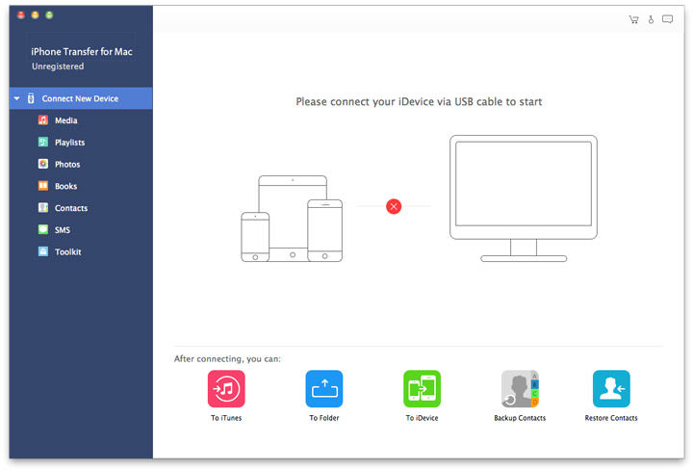The image size is (693, 471).
Task: Click the Backup Contacts icon
Action: pos(520,389)
